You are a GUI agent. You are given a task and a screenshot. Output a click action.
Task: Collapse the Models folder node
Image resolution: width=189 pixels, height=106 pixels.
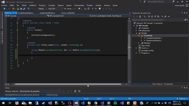[x=136, y=33]
